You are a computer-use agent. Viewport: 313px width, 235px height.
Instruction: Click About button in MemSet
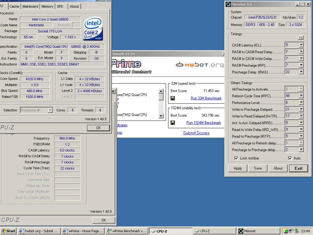278,168
